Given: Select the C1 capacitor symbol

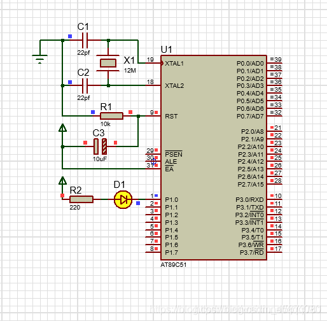Looking at the screenshot, I should (x=85, y=40).
